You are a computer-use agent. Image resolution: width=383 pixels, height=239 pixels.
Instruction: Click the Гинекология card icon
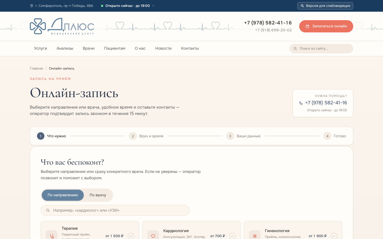pyautogui.click(x=255, y=236)
